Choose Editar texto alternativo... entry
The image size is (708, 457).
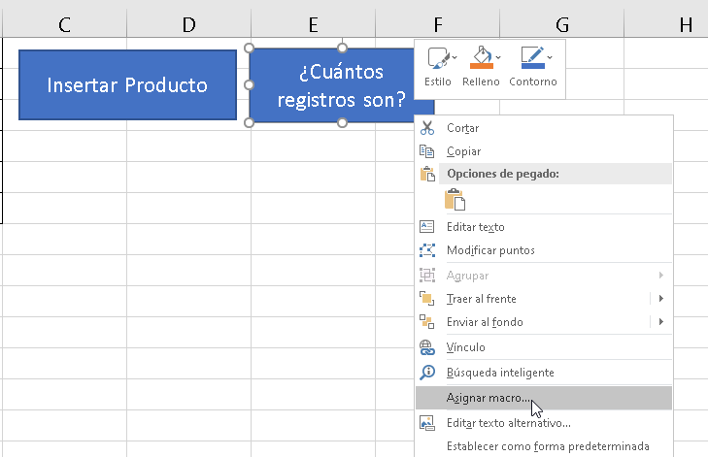[544, 423]
